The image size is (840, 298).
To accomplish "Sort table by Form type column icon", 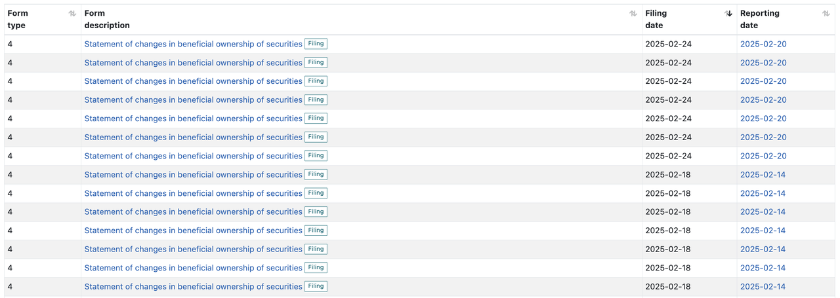I will click(x=72, y=13).
